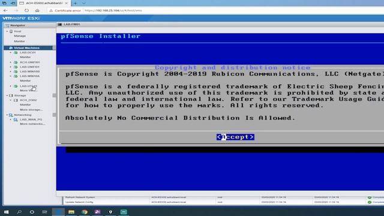The width and height of the screenshot is (384, 216).
Task: Click the LAB.UNIFI01 VM icon
Action: [16, 67]
